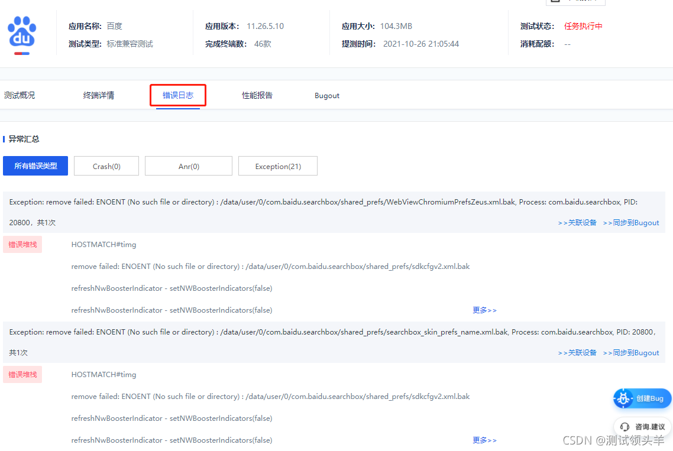Click the 创建Bug bug icon button
This screenshot has width=673, height=451.
click(x=642, y=398)
